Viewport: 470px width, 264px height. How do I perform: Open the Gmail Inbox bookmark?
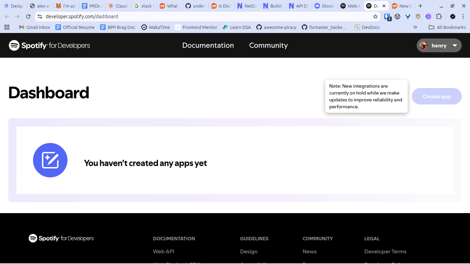pyautogui.click(x=34, y=27)
